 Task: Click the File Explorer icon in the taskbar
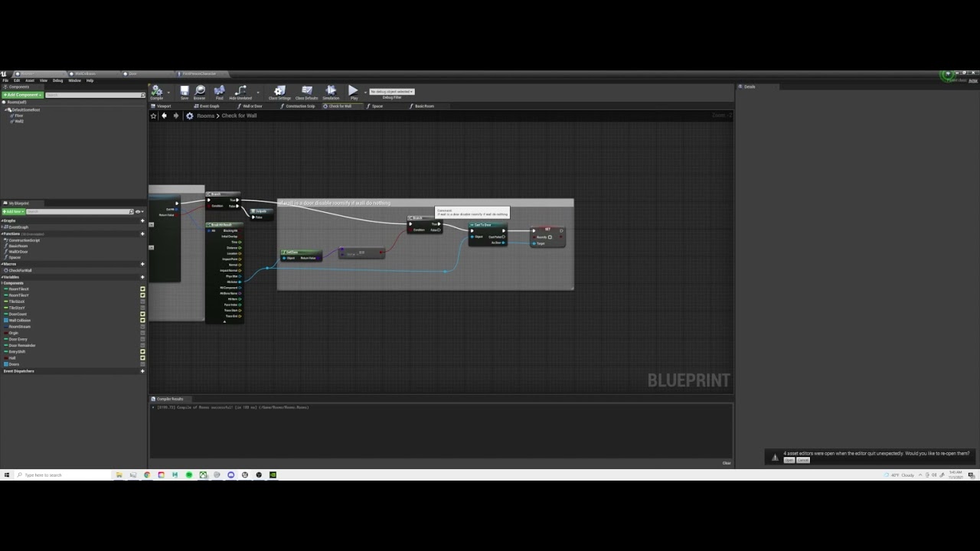coord(119,474)
